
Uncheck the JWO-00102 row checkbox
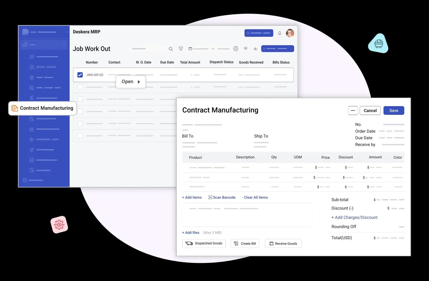pyautogui.click(x=80, y=75)
